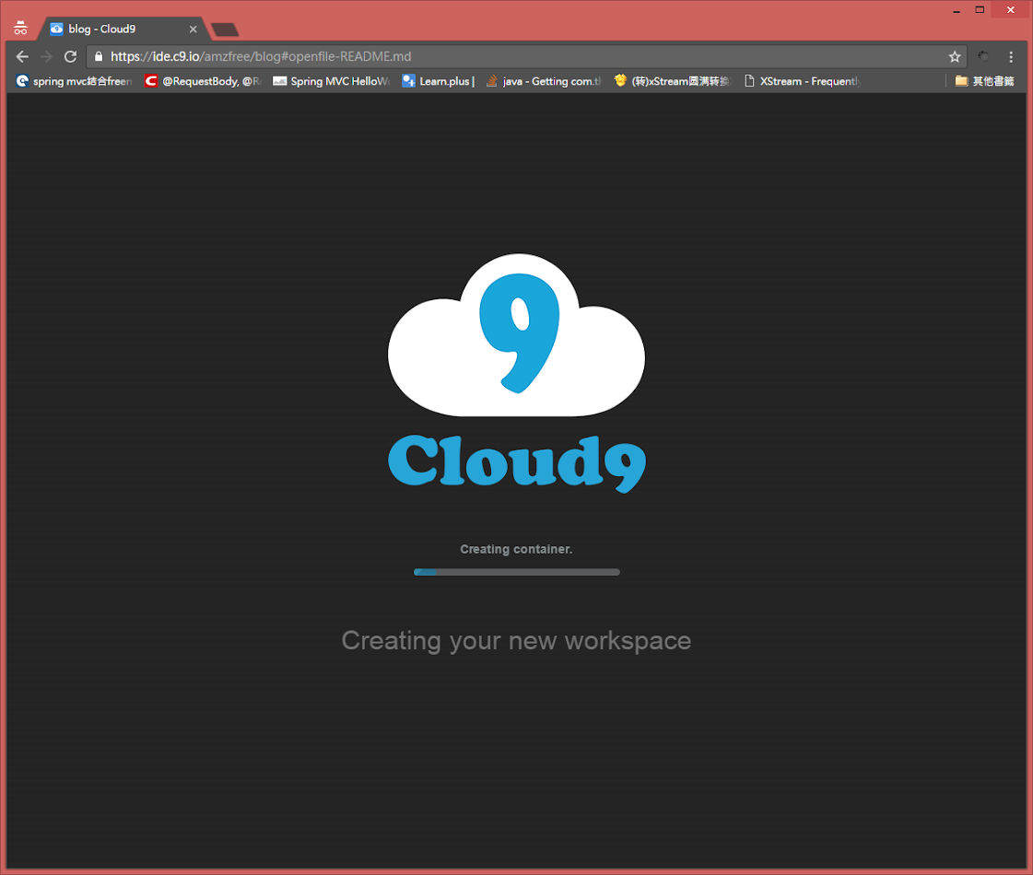
Task: Open the @RequestBody bookmark
Action: (x=204, y=81)
